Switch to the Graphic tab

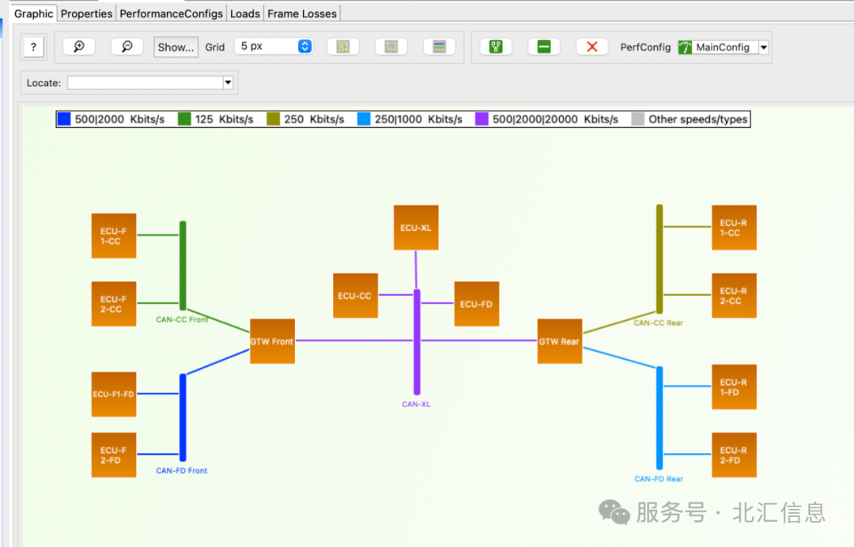tap(33, 13)
